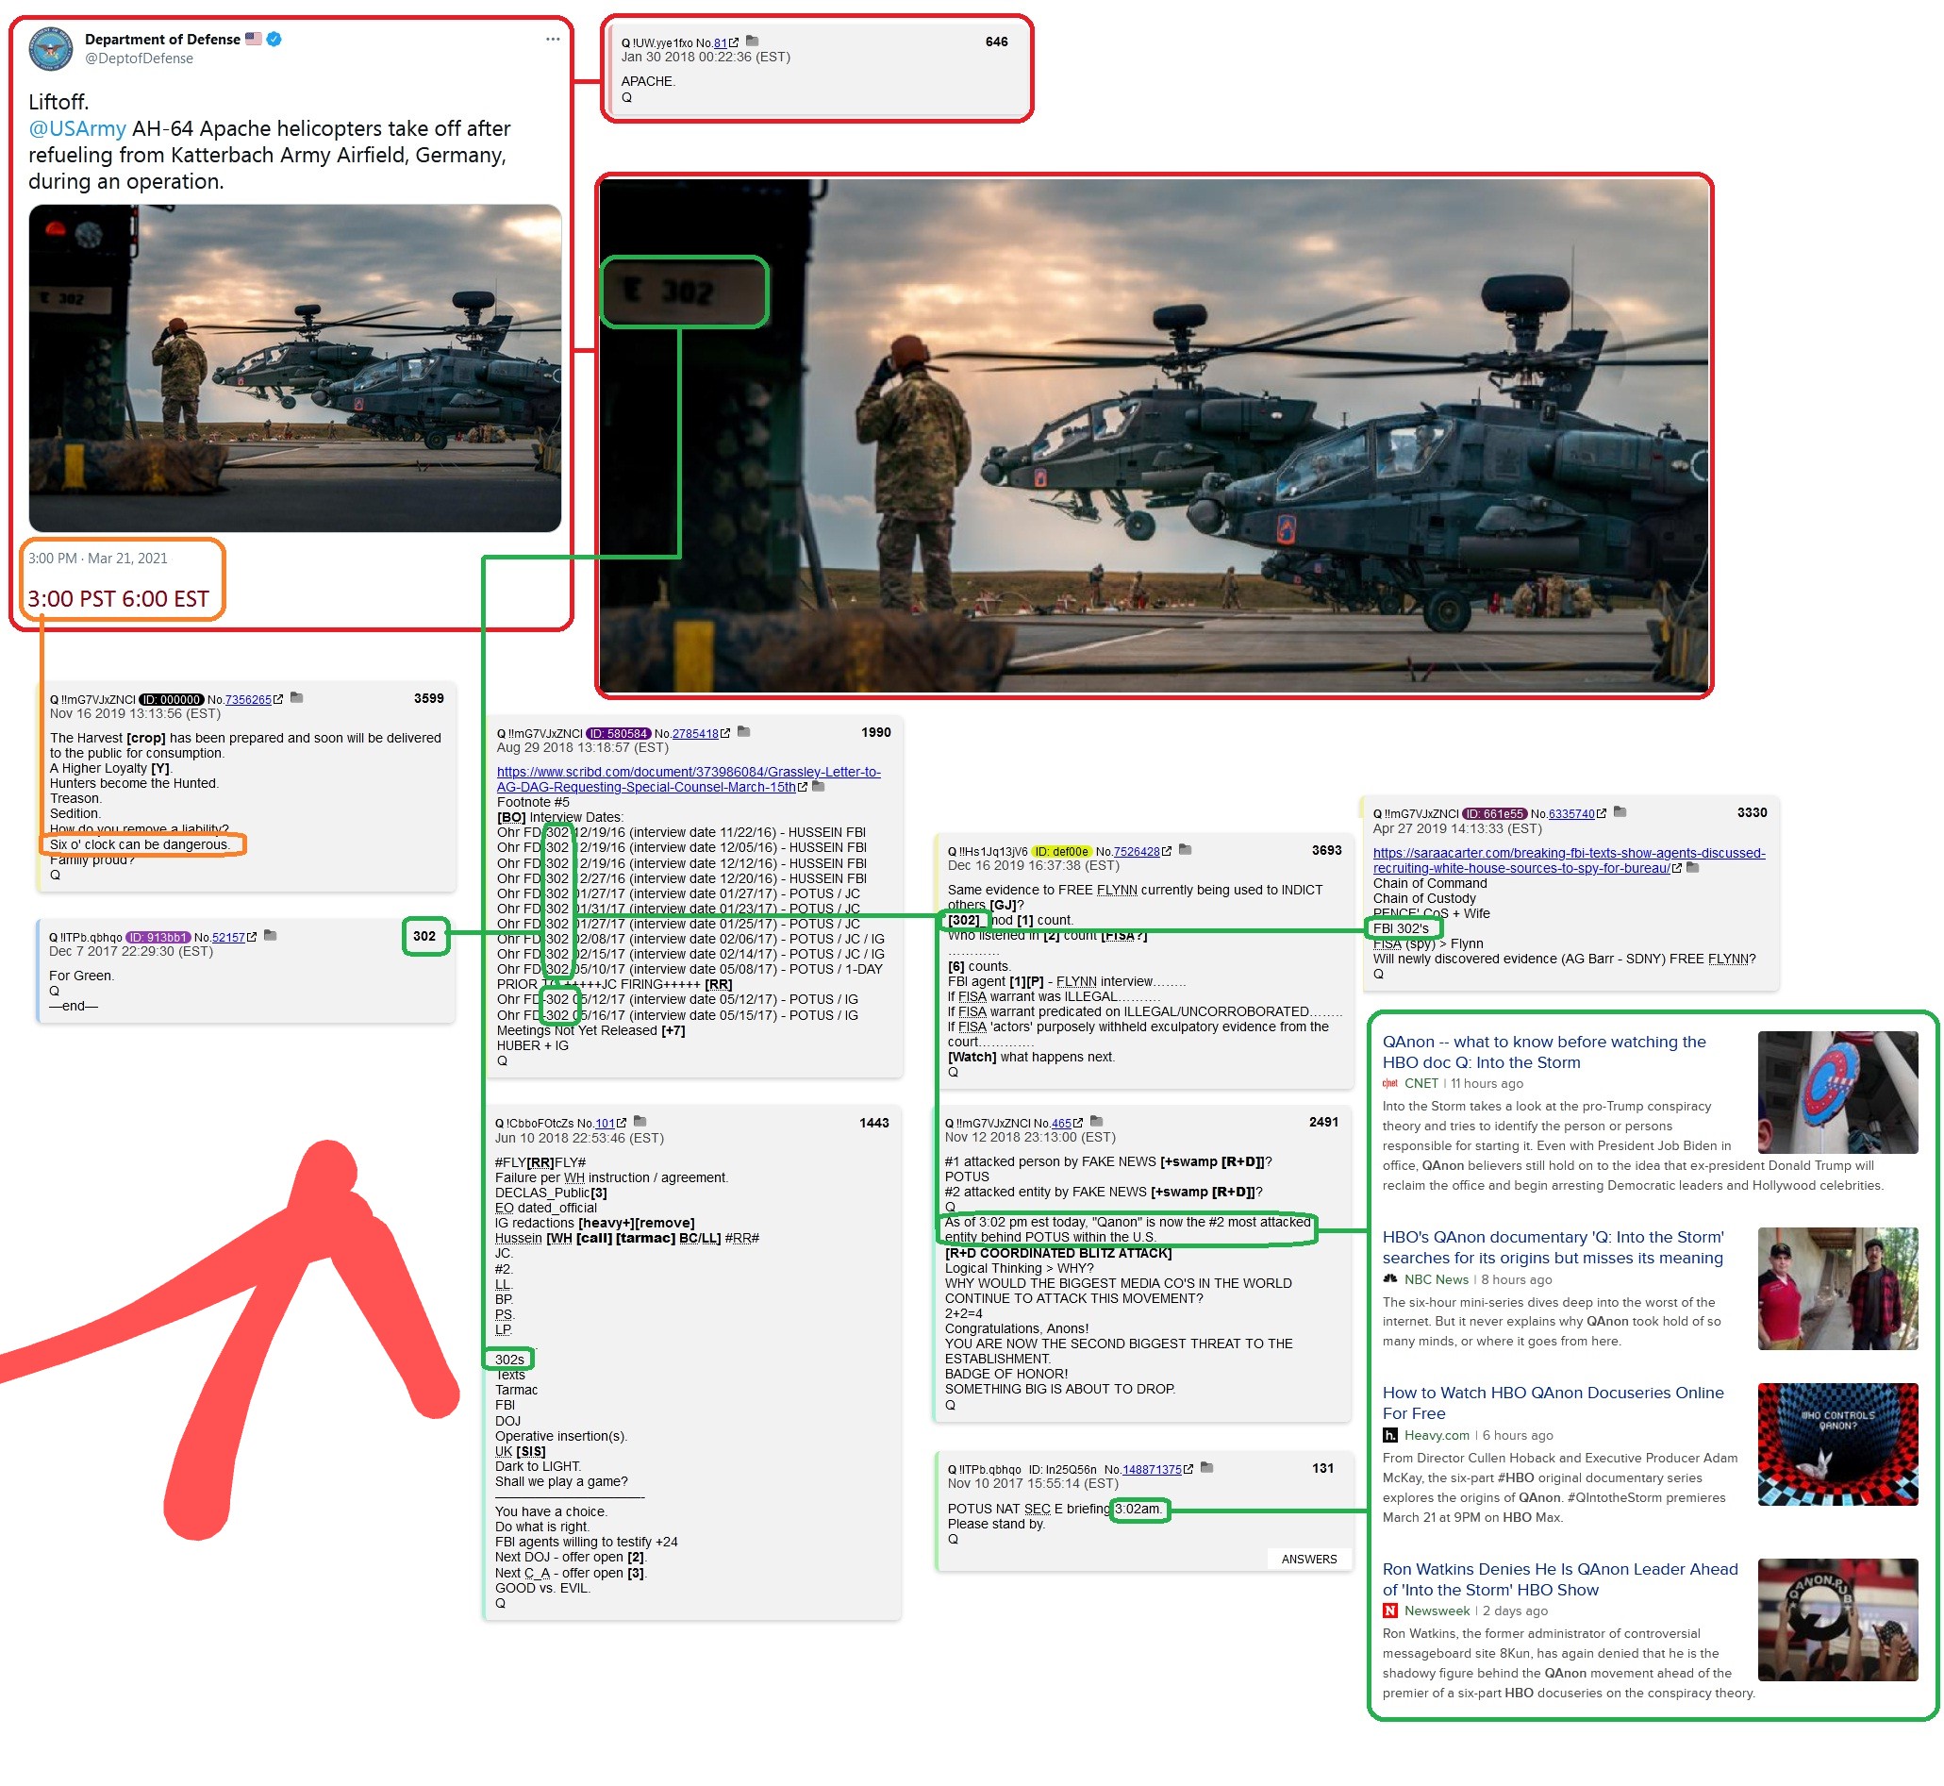Click the CNET source label
The width and height of the screenshot is (1944, 1786).
1421,1083
